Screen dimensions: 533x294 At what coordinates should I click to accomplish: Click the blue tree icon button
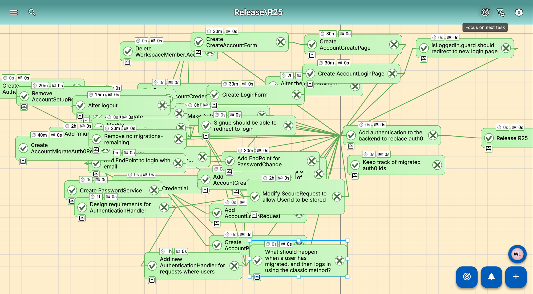pyautogui.click(x=491, y=277)
